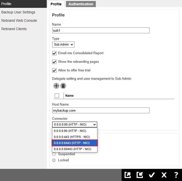
Task: Select the Suspended status radio button
Action: tap(54, 154)
